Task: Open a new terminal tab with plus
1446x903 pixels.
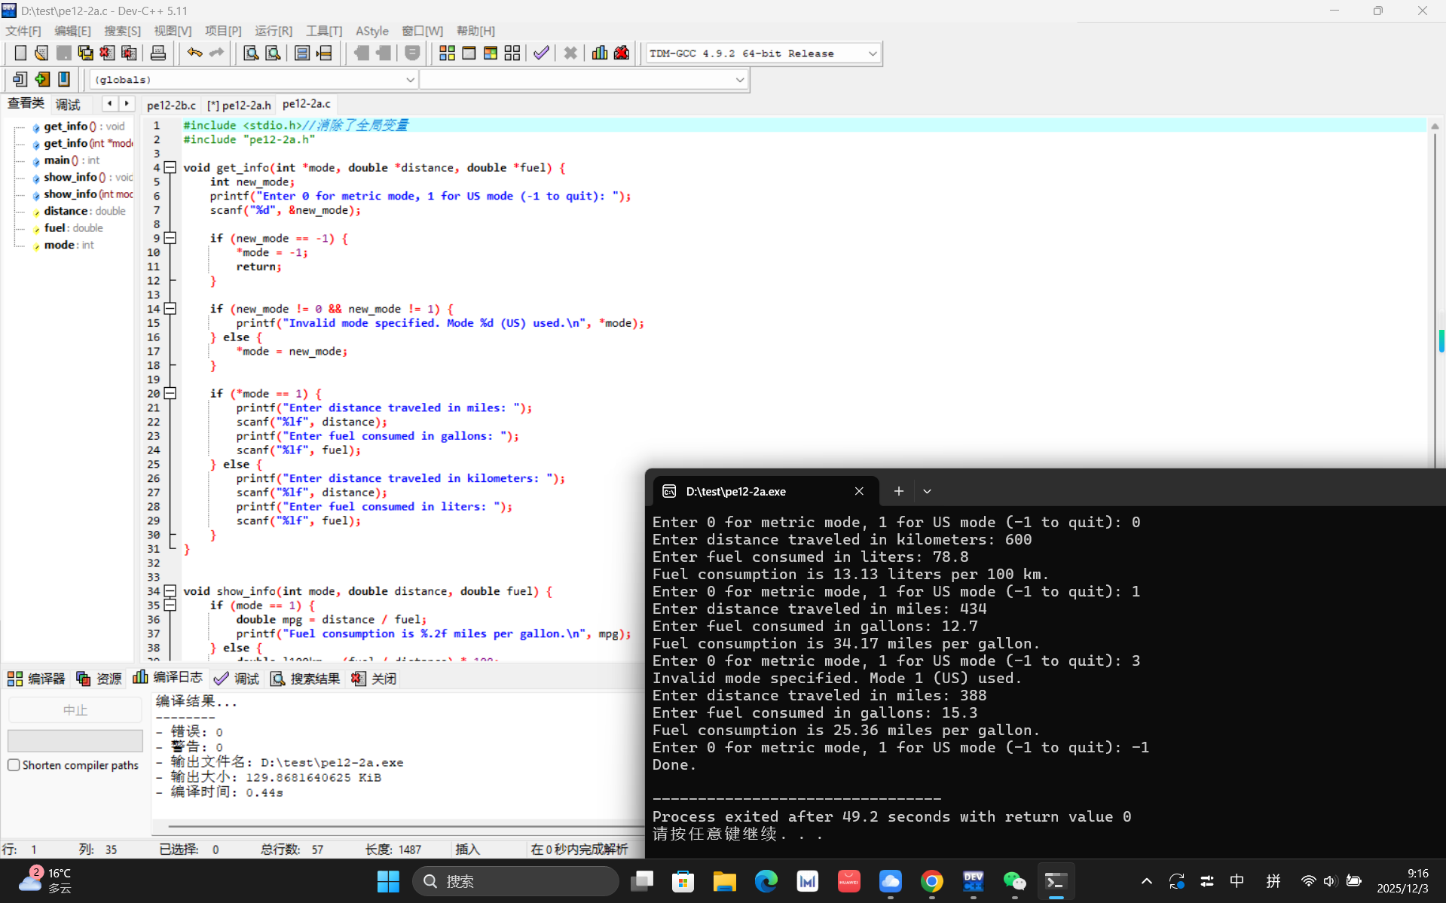Action: point(898,491)
